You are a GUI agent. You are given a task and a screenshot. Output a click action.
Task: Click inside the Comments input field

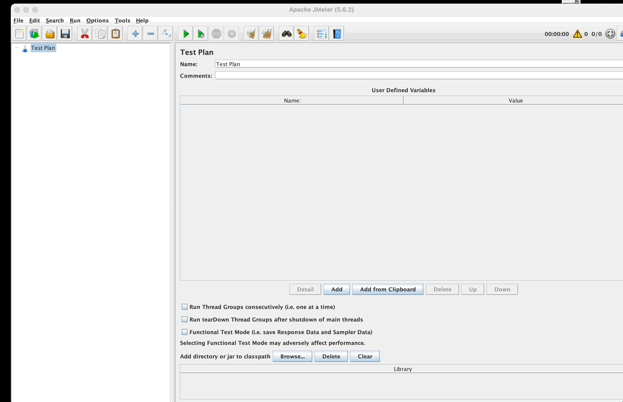click(x=360, y=75)
